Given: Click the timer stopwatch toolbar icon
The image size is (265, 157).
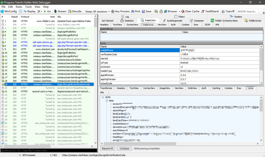Looking at the screenshot, I should point(161,11).
